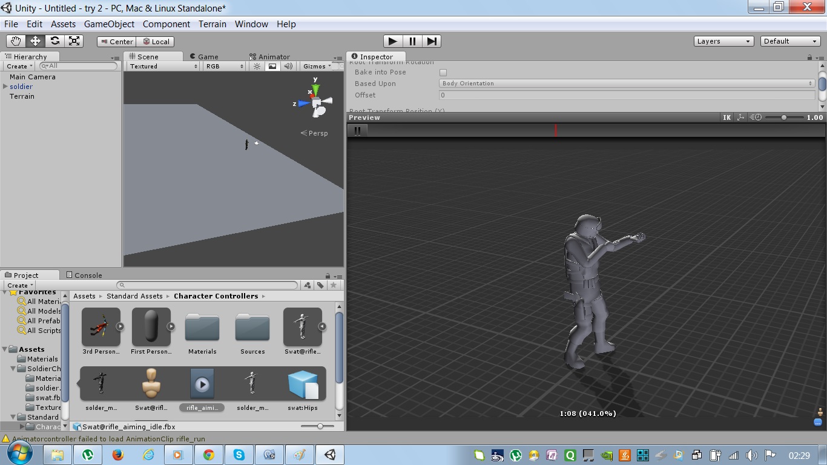Start game with Play button
The width and height of the screenshot is (827, 465).
pos(393,41)
